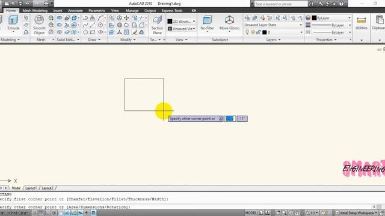385x216 pixels.
Task: Toggle layer 0 on/off light bulb
Action: [x=247, y=32]
